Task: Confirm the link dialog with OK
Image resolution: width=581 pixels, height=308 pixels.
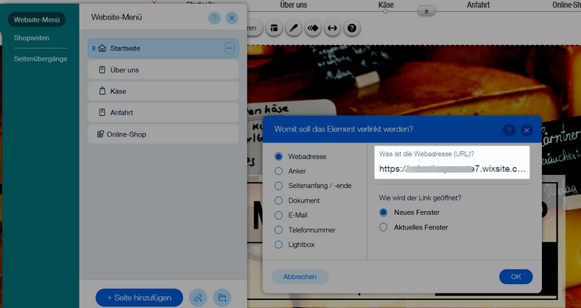Action: 516,276
